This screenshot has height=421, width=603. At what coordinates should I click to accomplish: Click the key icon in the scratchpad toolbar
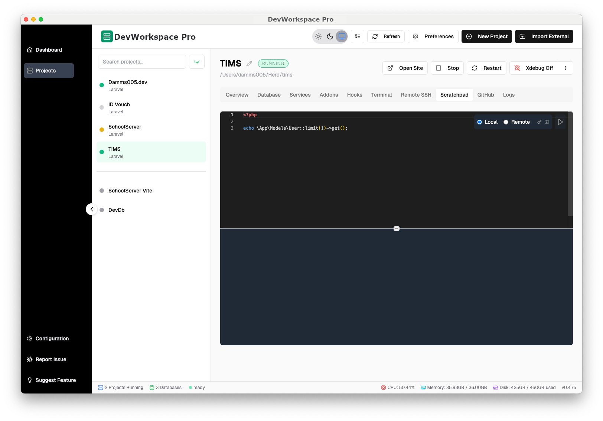coord(540,122)
